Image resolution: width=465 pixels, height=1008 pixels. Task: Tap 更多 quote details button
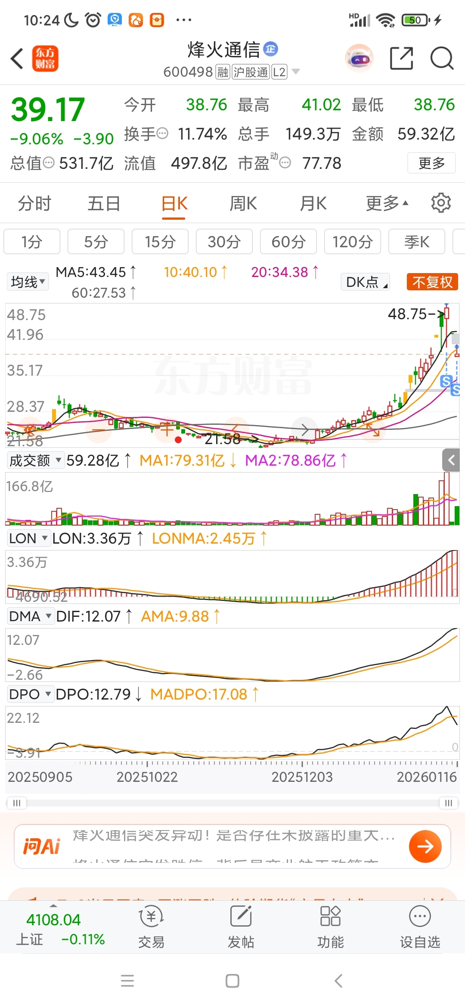pyautogui.click(x=431, y=163)
